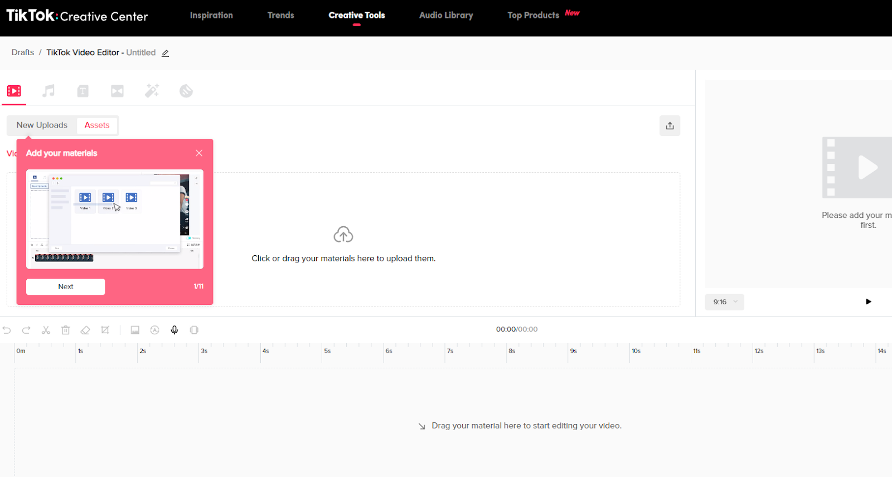Open the Top Products menu
892x477 pixels.
[533, 15]
